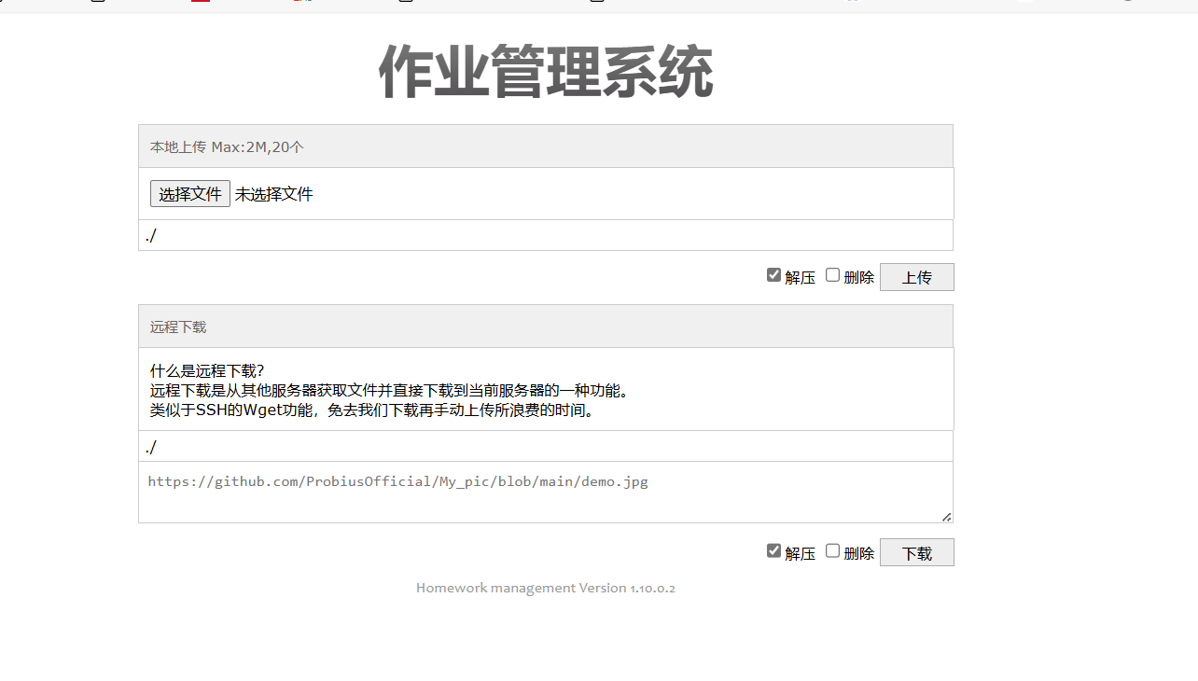Click the textarea resize handle corner
The height and width of the screenshot is (681, 1198).
[946, 516]
